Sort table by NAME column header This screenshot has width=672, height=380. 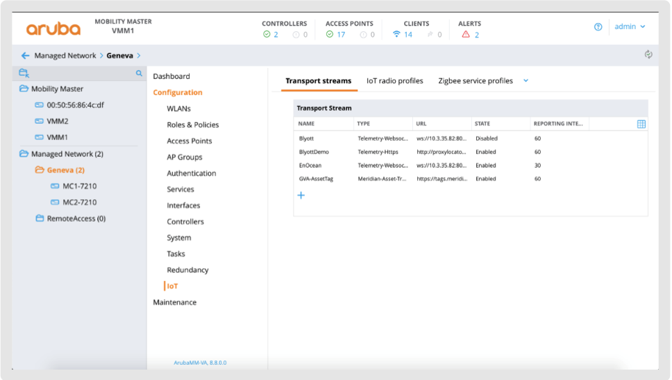pyautogui.click(x=306, y=124)
